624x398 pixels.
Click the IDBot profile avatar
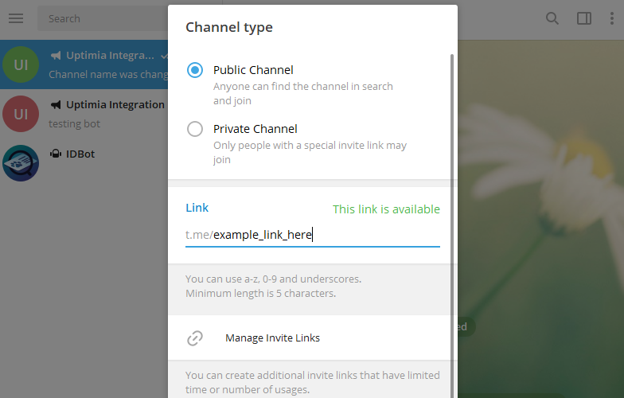click(21, 162)
